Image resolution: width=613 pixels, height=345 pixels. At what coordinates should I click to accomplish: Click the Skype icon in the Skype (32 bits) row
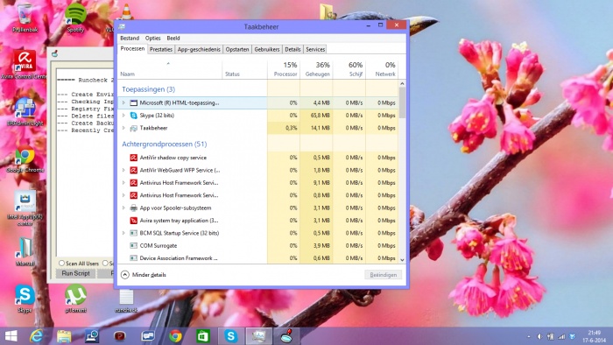tap(134, 116)
